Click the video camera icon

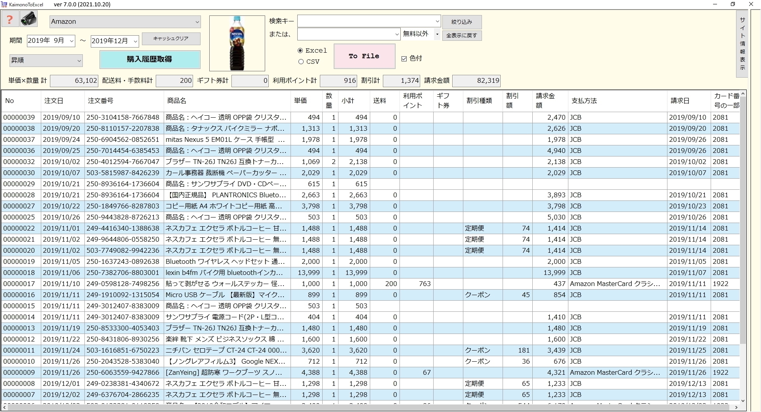[28, 18]
